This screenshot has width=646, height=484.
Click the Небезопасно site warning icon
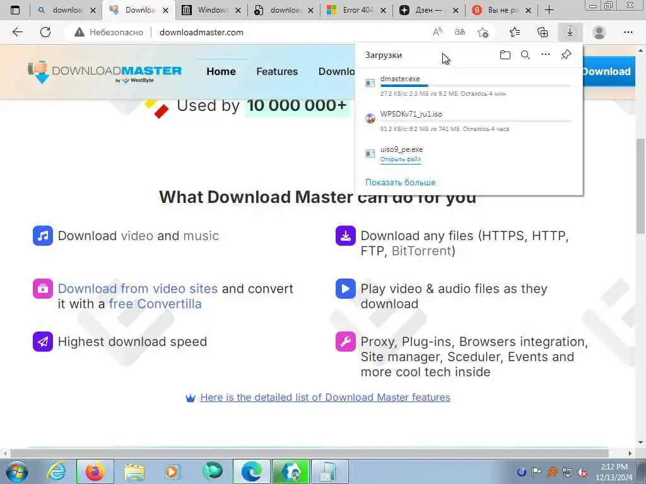point(79,32)
